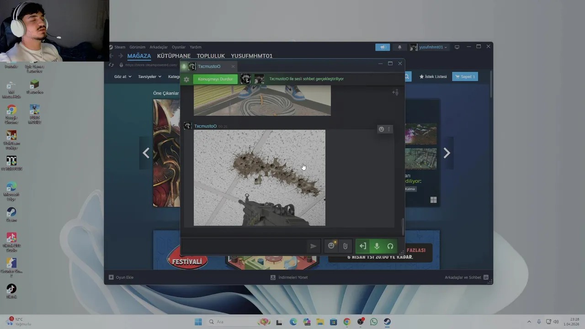The height and width of the screenshot is (329, 585).
Task: Show next featured game with right arrow
Action: (447, 153)
